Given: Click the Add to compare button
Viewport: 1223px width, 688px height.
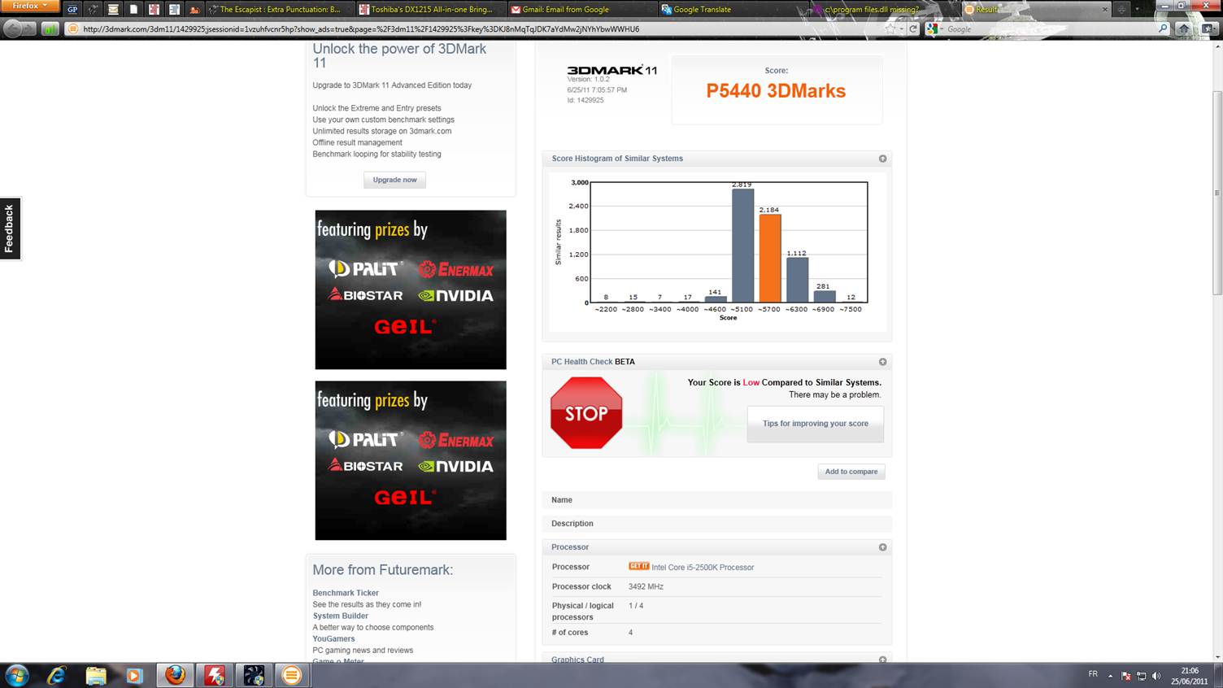Looking at the screenshot, I should (x=851, y=472).
